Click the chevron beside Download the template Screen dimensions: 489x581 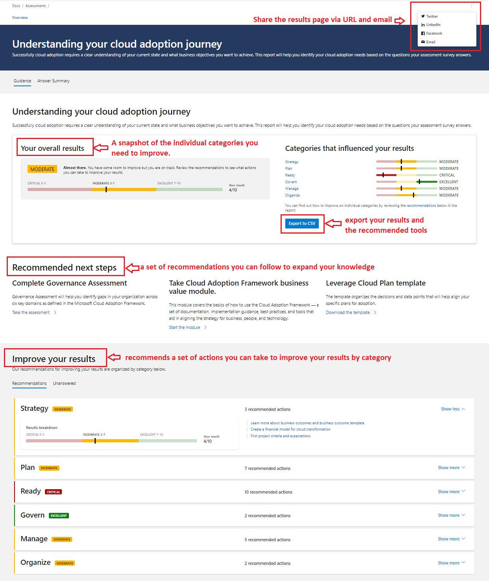pyautogui.click(x=374, y=312)
